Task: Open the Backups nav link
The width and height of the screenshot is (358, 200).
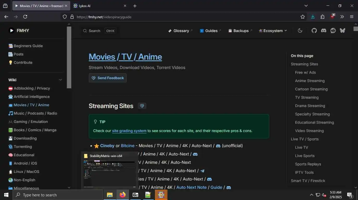Action: click(240, 30)
